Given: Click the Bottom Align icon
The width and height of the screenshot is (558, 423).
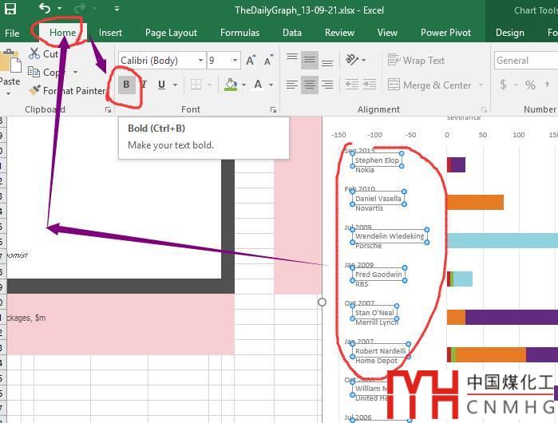Looking at the screenshot, I should click(327, 61).
